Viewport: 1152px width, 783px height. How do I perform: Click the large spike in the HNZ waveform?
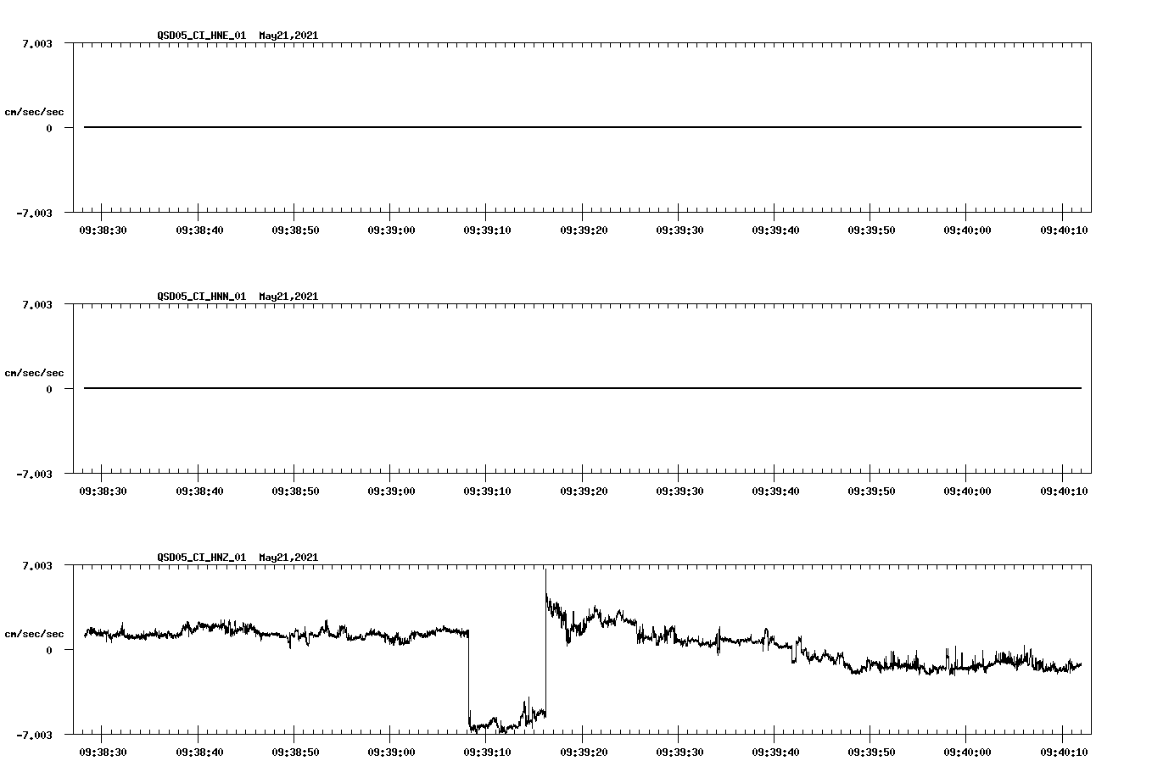pyautogui.click(x=545, y=585)
